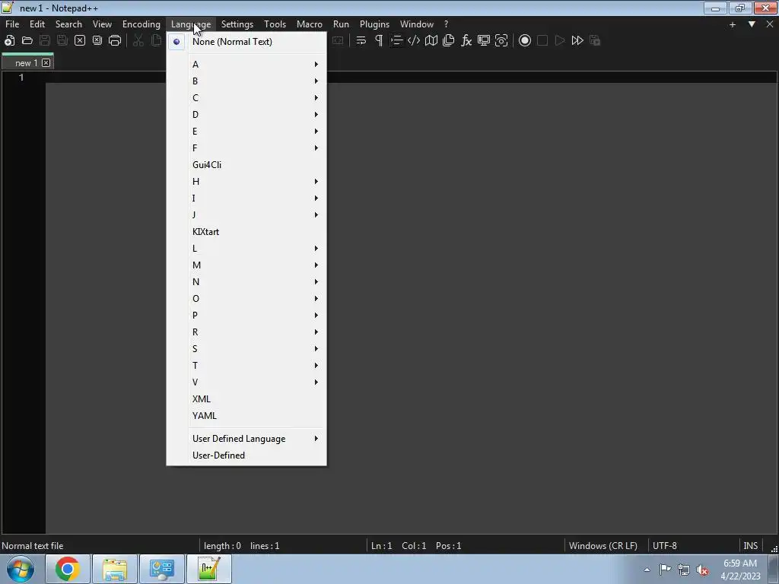Click the Close All toolbar icon

pyautogui.click(x=97, y=41)
